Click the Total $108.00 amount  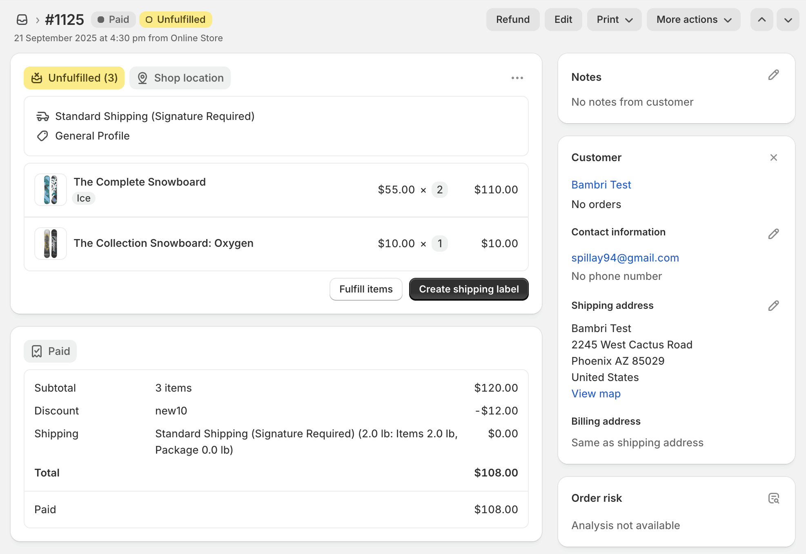coord(496,473)
